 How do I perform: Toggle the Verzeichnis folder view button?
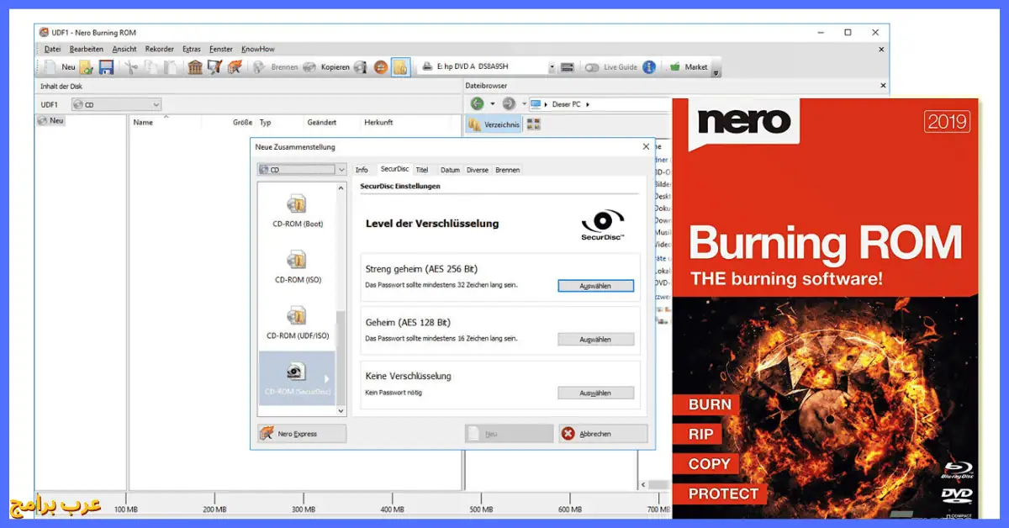(x=494, y=124)
